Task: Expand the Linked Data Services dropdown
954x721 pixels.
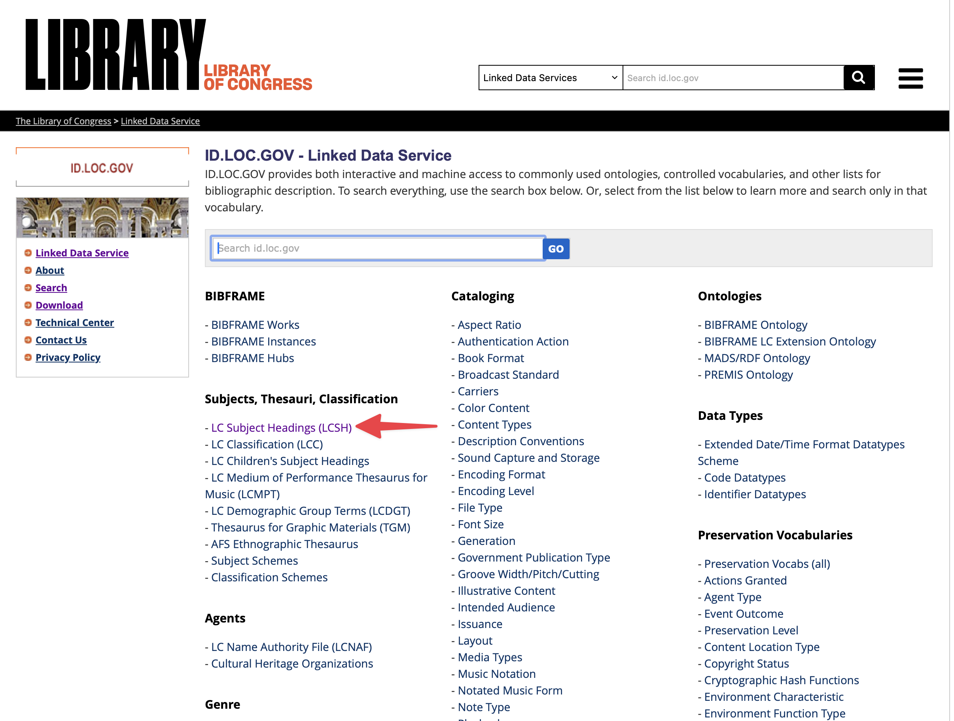Action: pos(550,78)
